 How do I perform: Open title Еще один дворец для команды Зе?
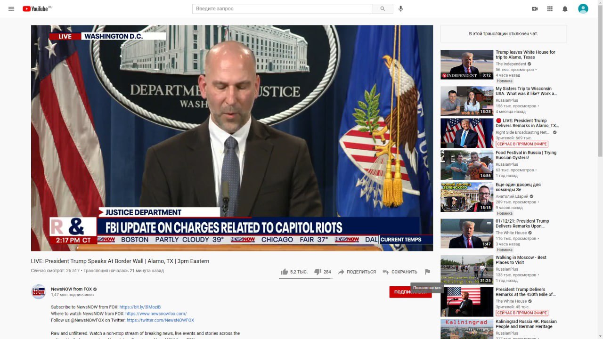[x=518, y=187]
